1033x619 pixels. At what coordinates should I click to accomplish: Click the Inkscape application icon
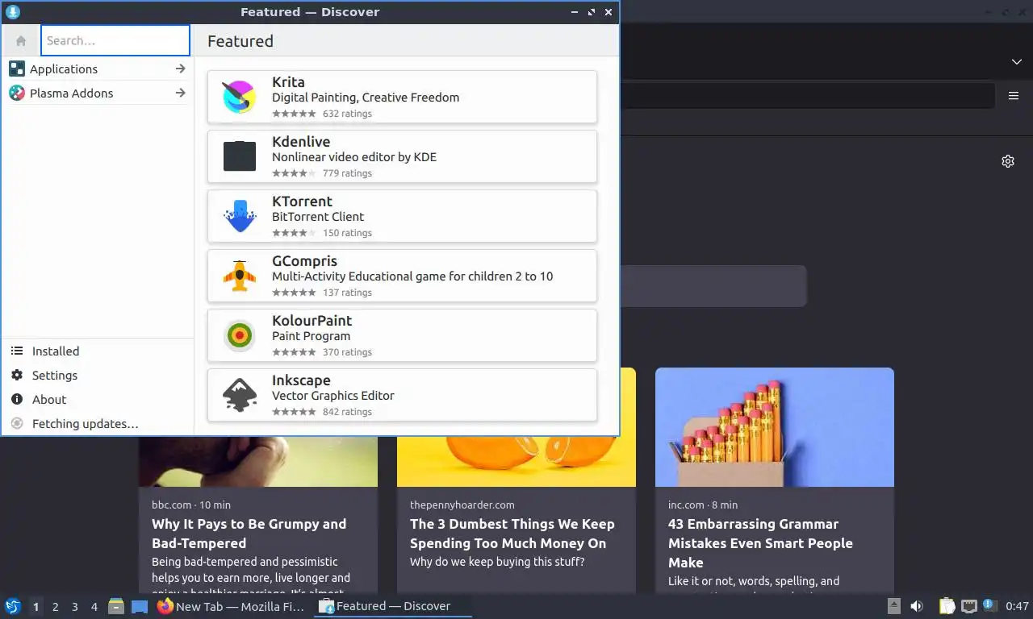tap(240, 395)
